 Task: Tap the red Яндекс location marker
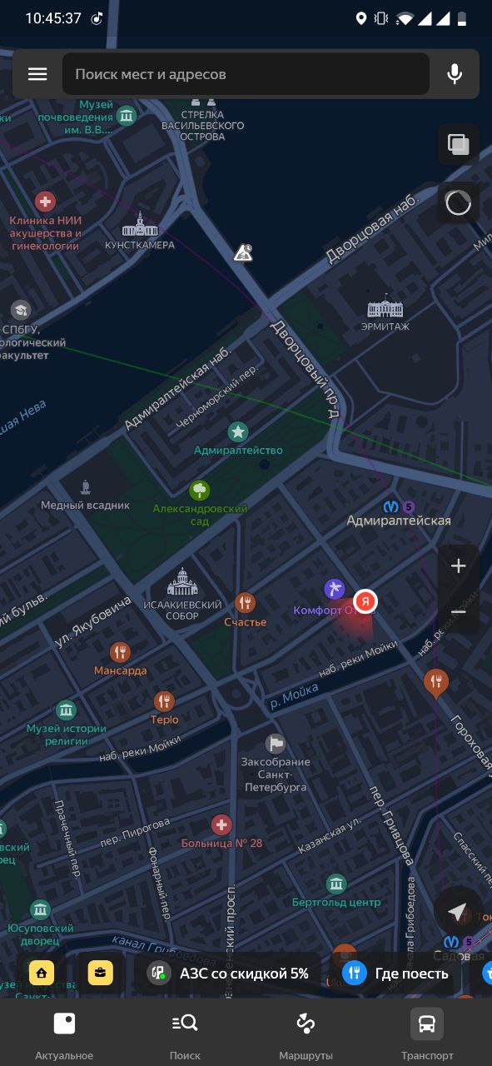point(365,601)
